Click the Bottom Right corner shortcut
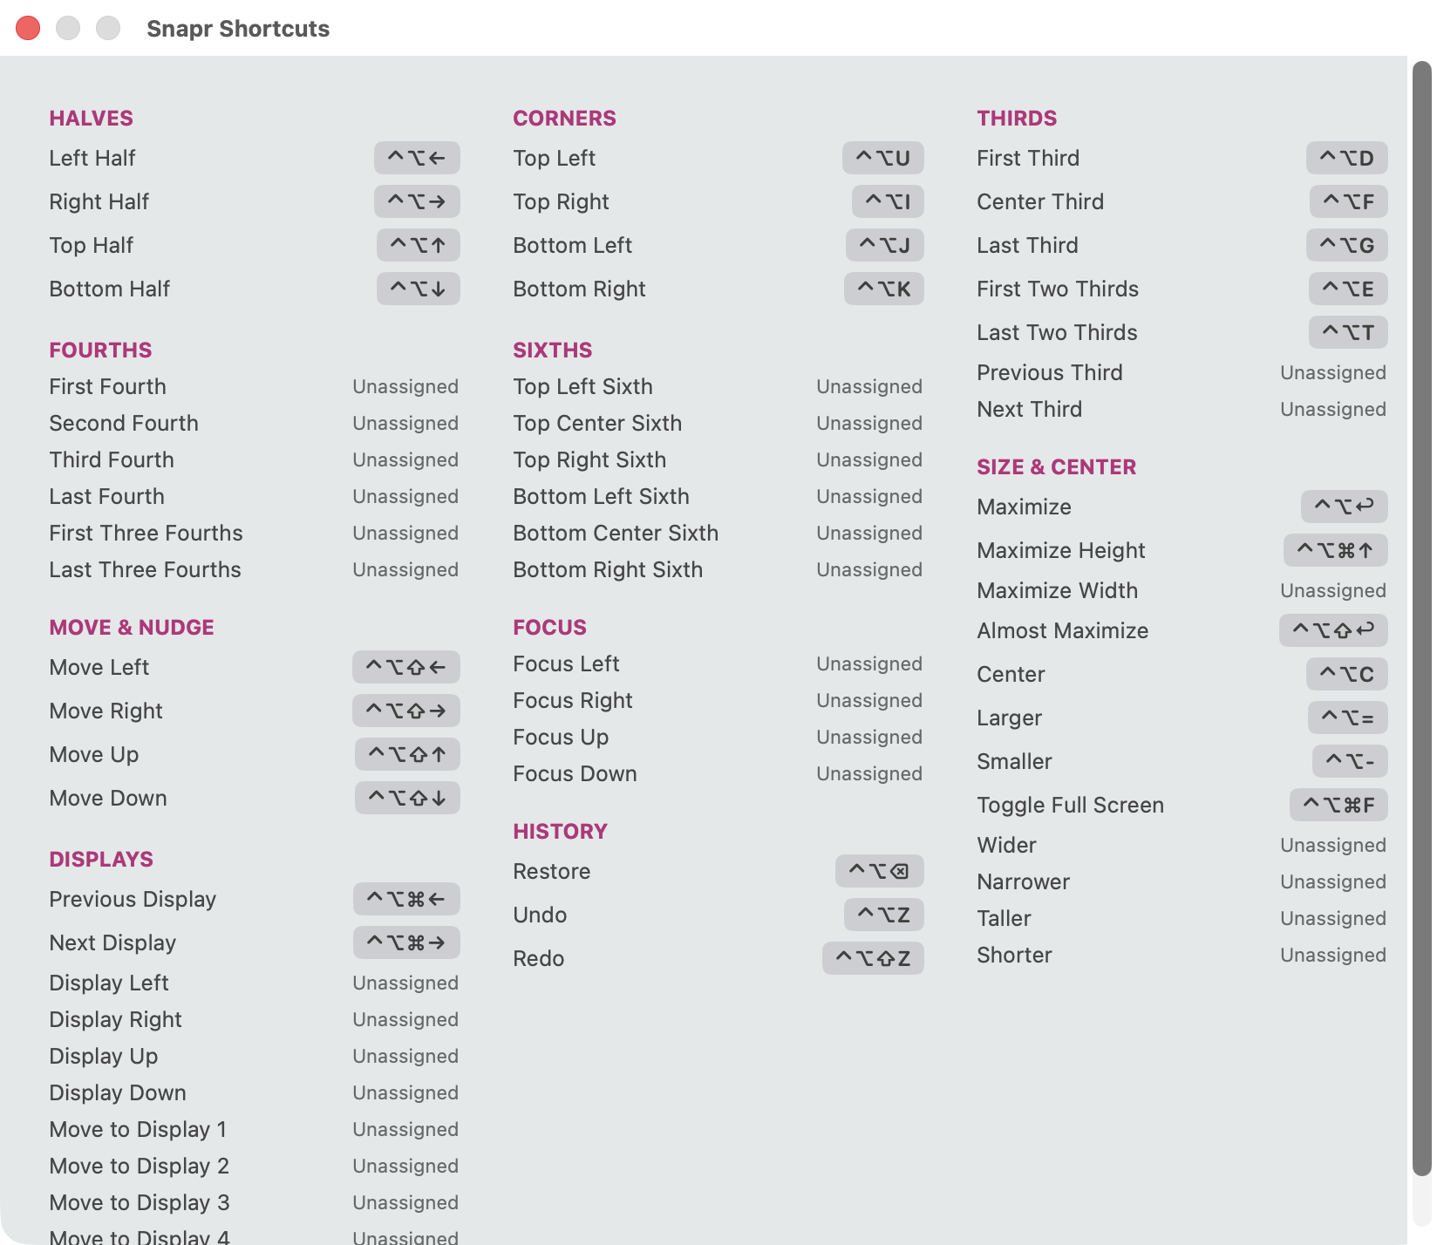 883,289
